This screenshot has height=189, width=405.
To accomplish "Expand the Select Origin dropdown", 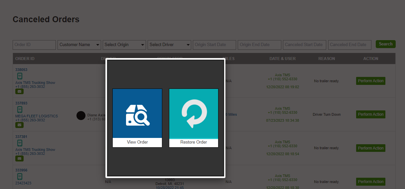I will pyautogui.click(x=124, y=45).
